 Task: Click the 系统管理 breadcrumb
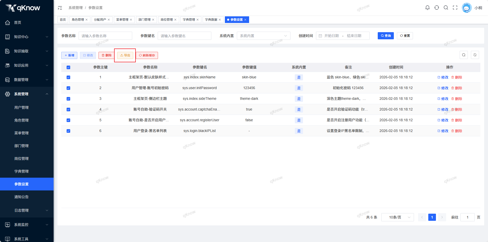pos(76,8)
